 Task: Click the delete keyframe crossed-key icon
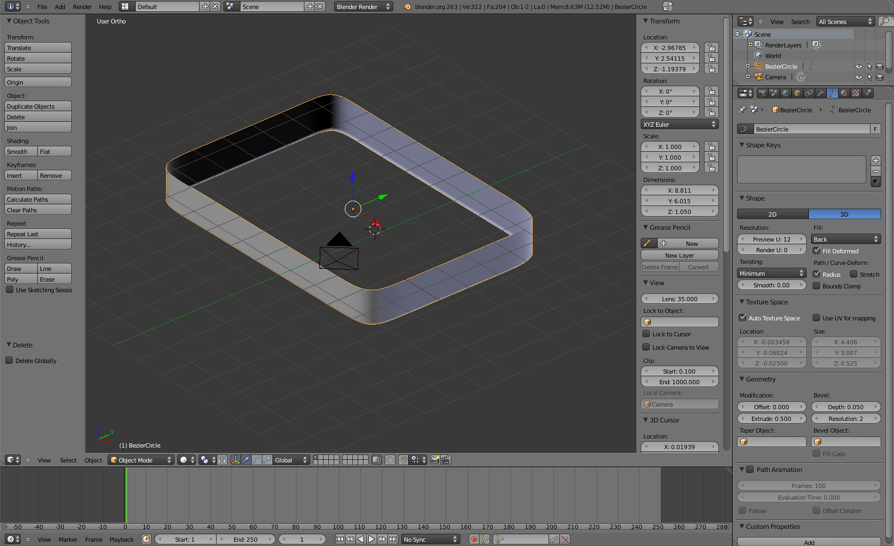tap(565, 539)
